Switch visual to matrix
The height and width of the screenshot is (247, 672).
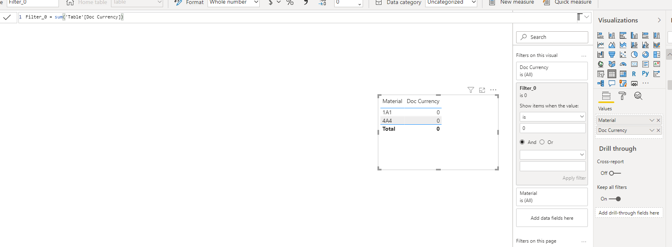tap(623, 74)
